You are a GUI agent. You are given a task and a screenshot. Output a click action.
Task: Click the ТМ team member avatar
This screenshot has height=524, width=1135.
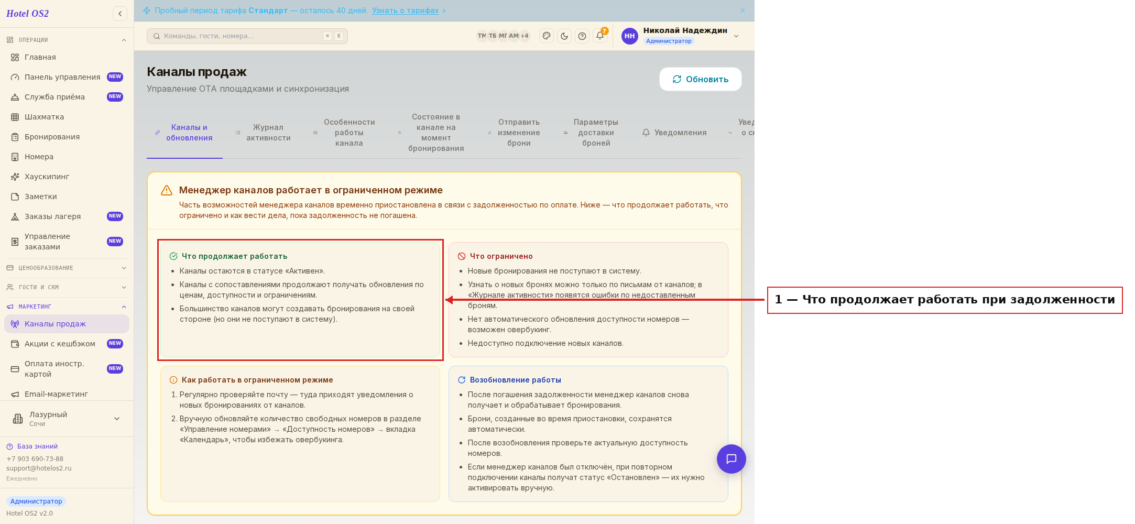point(482,36)
